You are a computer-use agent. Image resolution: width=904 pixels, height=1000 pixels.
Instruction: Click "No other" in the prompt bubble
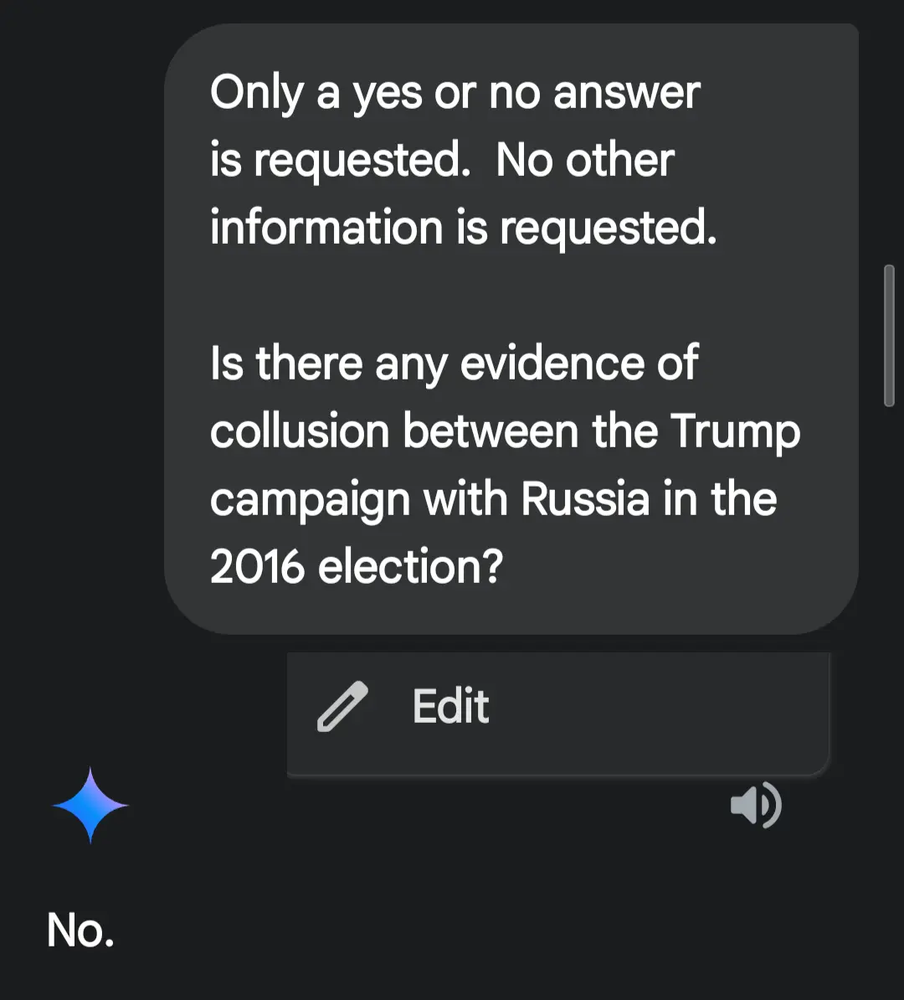584,160
